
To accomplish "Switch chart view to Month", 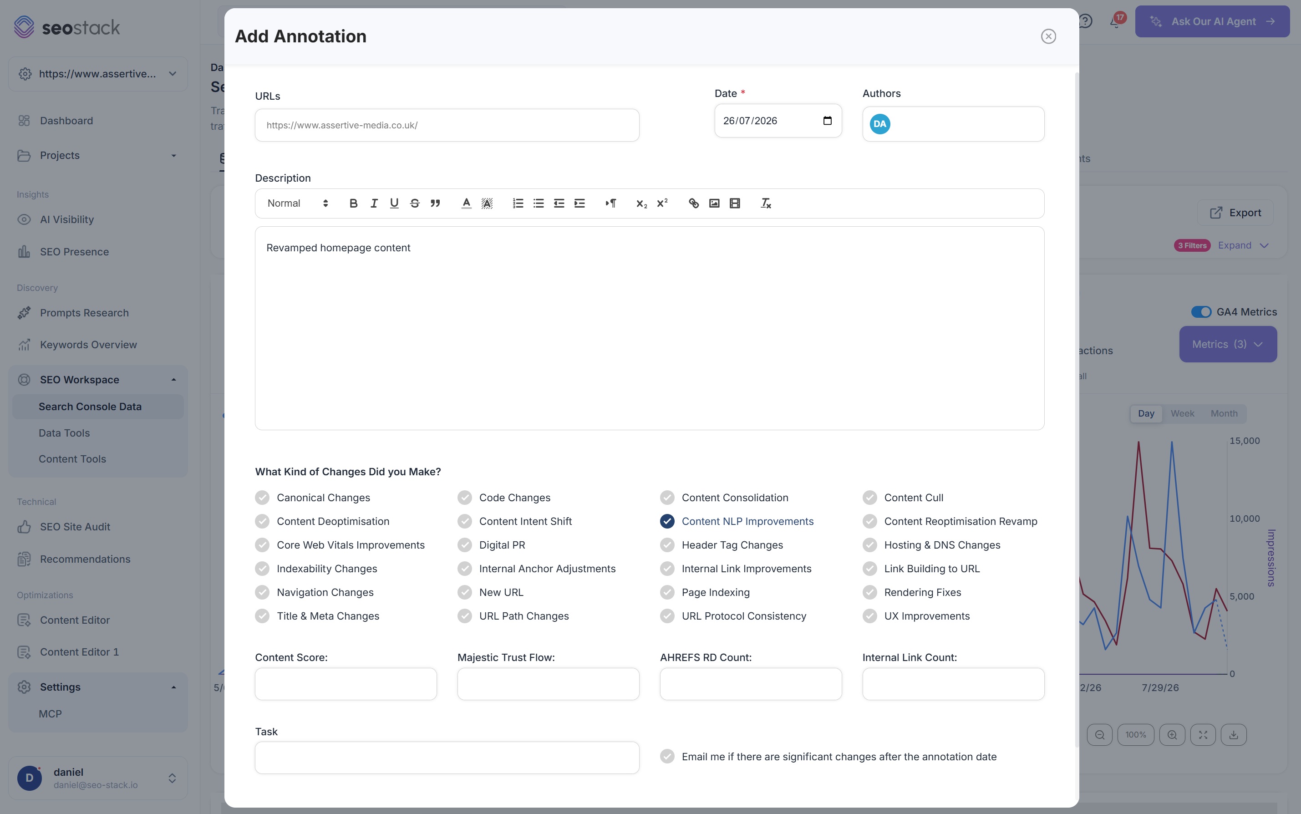I will point(1224,414).
